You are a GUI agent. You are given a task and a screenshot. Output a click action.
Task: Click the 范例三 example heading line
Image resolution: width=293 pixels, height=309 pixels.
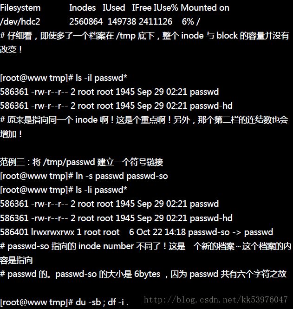(x=82, y=162)
